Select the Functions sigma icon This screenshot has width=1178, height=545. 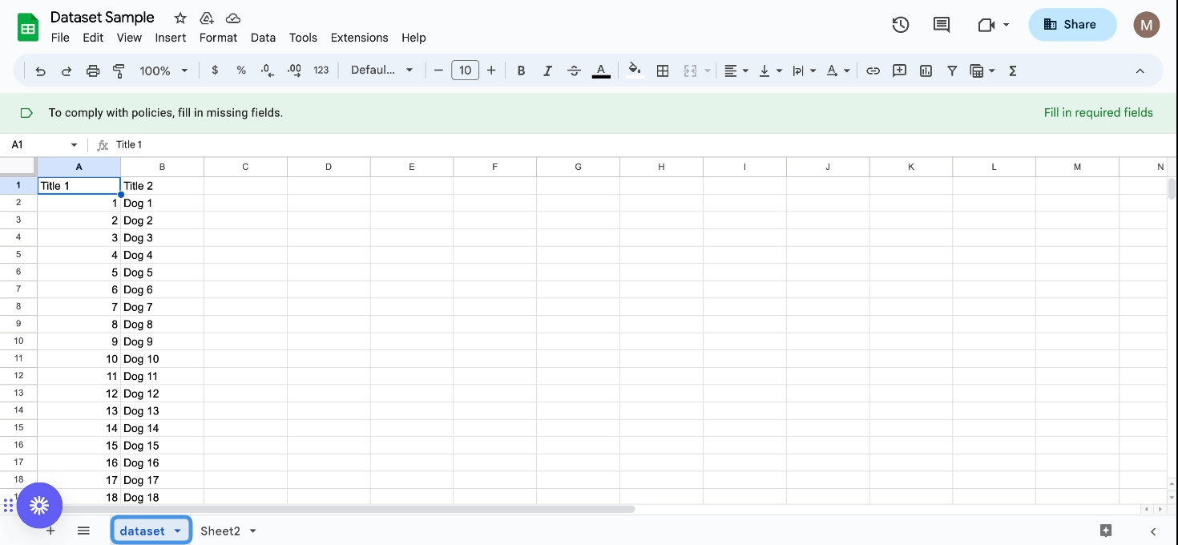coord(1012,71)
